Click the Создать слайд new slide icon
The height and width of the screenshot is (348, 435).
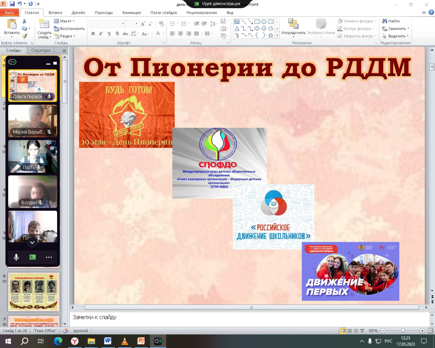[x=44, y=24]
